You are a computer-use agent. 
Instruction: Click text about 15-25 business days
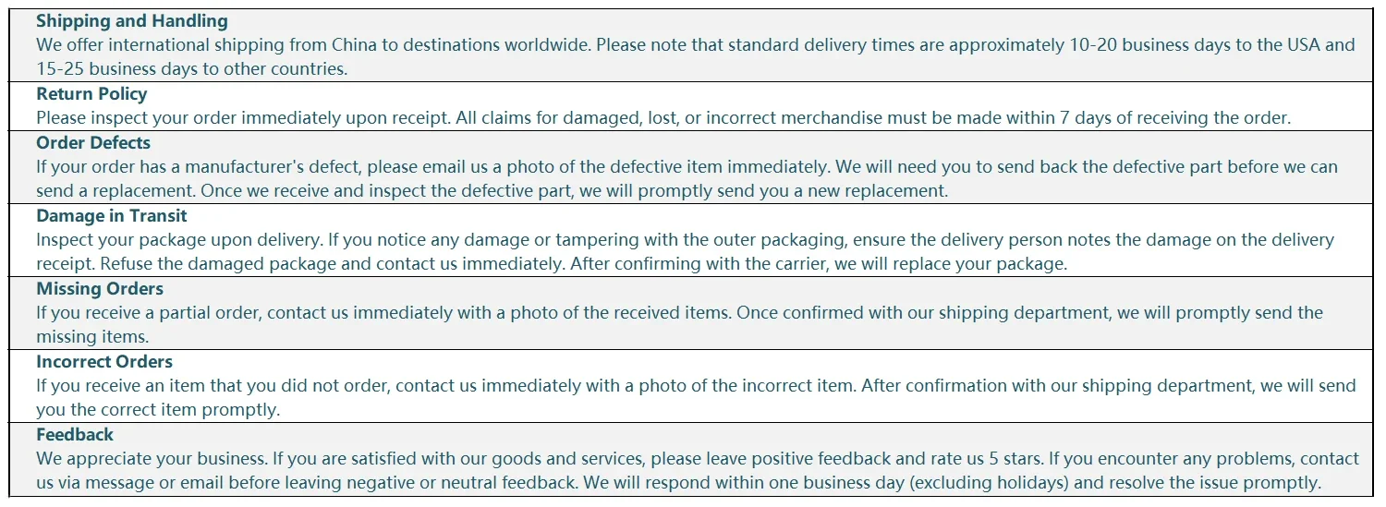point(191,68)
